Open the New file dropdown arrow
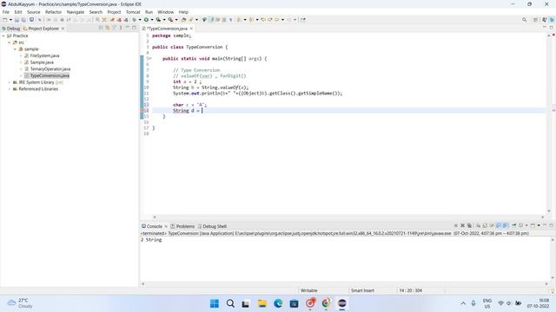This screenshot has width=556, height=312. coord(10,20)
